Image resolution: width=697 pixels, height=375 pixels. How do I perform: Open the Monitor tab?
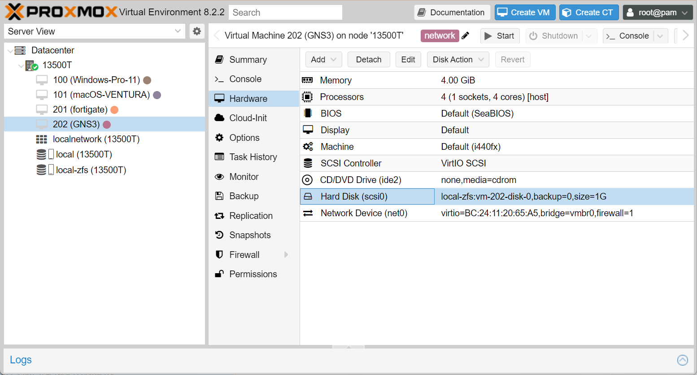pyautogui.click(x=254, y=177)
